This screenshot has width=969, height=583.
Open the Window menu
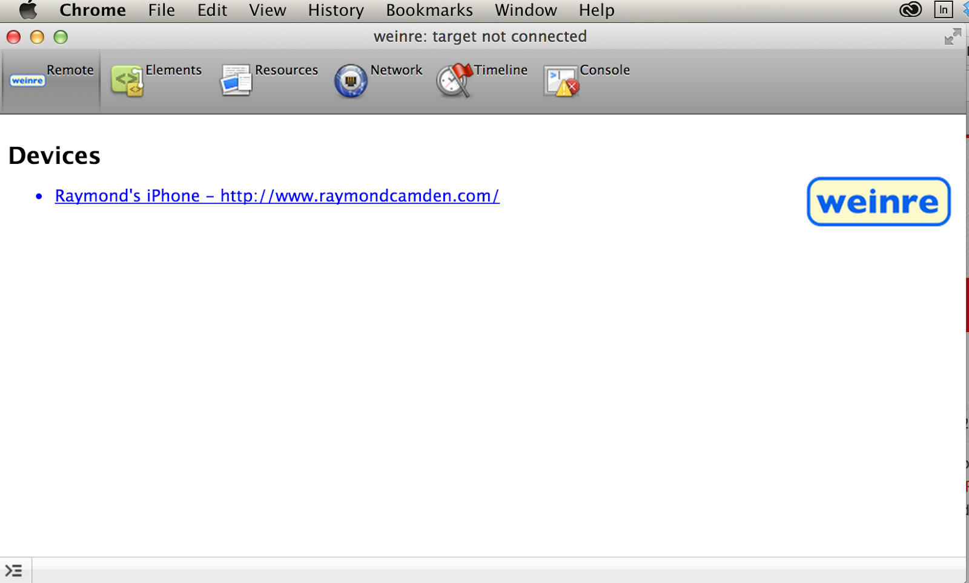(x=526, y=10)
